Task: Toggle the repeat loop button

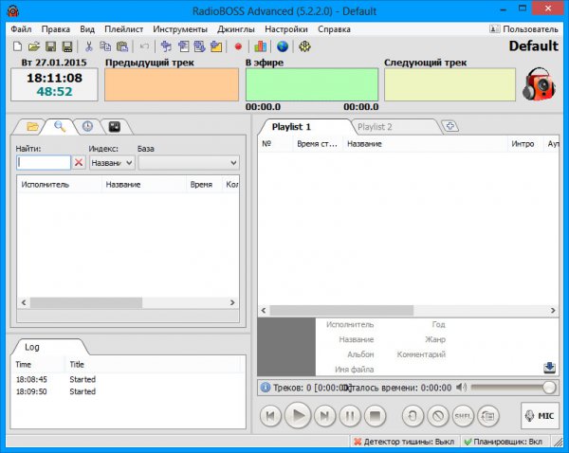Action: tap(413, 416)
